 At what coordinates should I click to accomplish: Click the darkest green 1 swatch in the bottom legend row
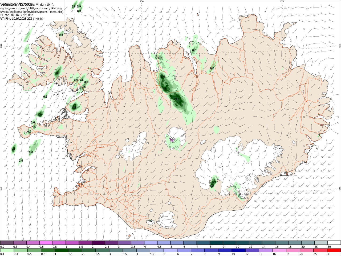62,250
